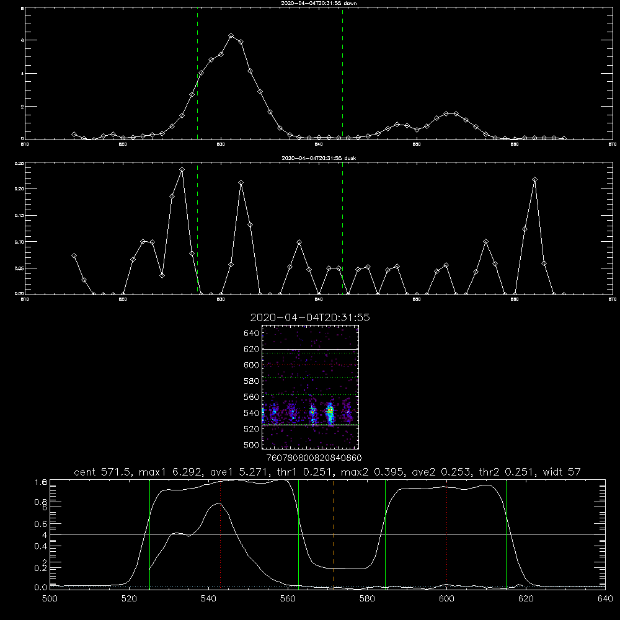Select the secondary dawn peak near 1.5
The image size is (620, 620).
tap(446, 113)
